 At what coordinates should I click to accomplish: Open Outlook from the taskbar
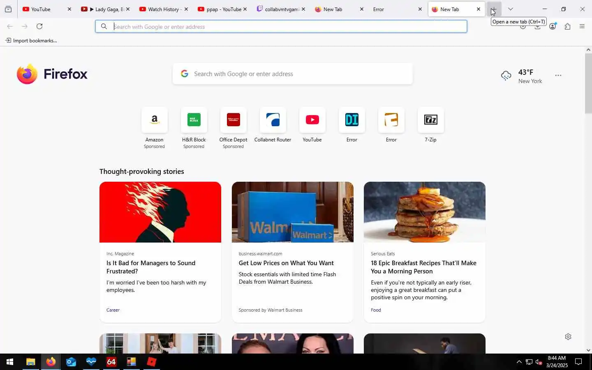[71, 362]
